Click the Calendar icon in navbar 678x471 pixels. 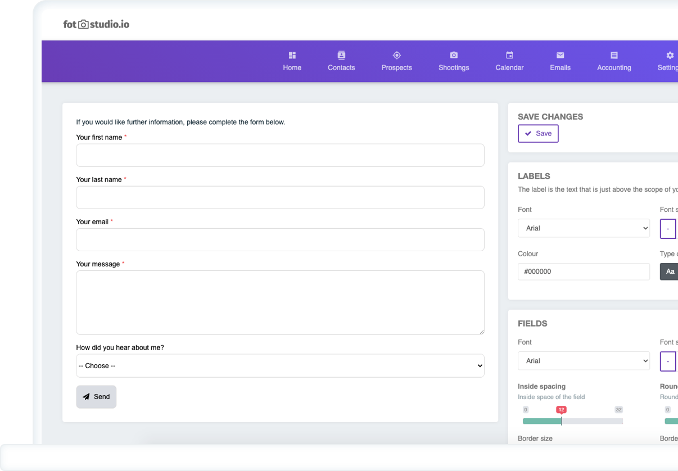(509, 55)
